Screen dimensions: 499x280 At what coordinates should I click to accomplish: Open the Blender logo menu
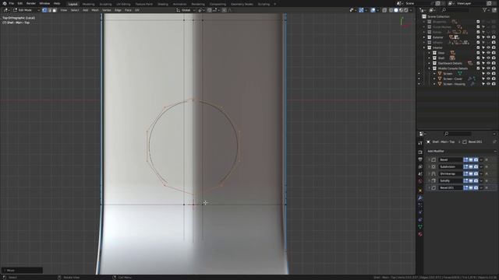(5, 3)
